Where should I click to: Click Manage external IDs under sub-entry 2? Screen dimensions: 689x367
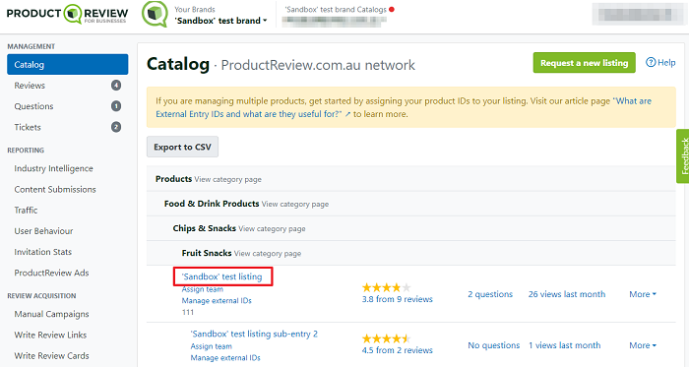tap(225, 358)
